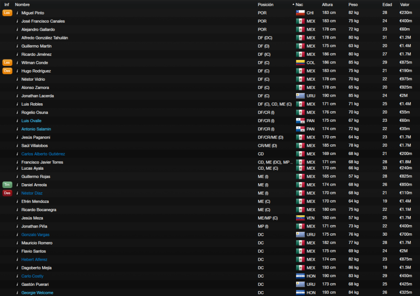This screenshot has width=420, height=296.
Task: Select the Francisco Javier Torres row
Action: pyautogui.click(x=210, y=162)
